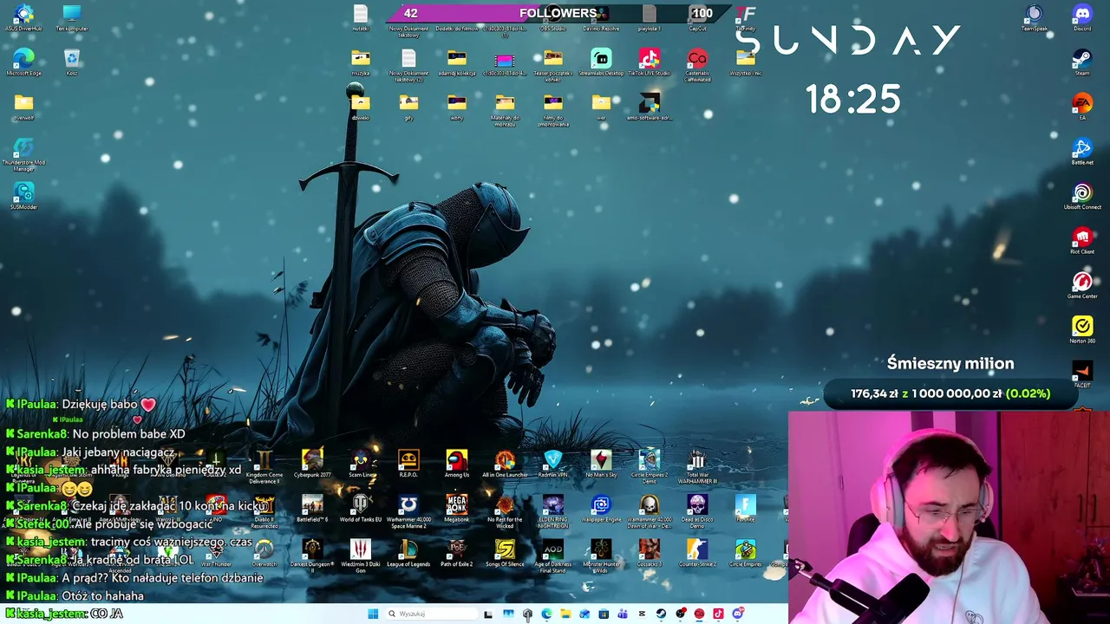The width and height of the screenshot is (1110, 624).
Task: Launch Among Us desktop shortcut
Action: 457,464
